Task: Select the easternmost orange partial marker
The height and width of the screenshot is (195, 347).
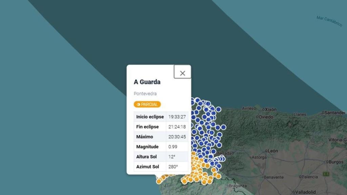Action: (218, 176)
